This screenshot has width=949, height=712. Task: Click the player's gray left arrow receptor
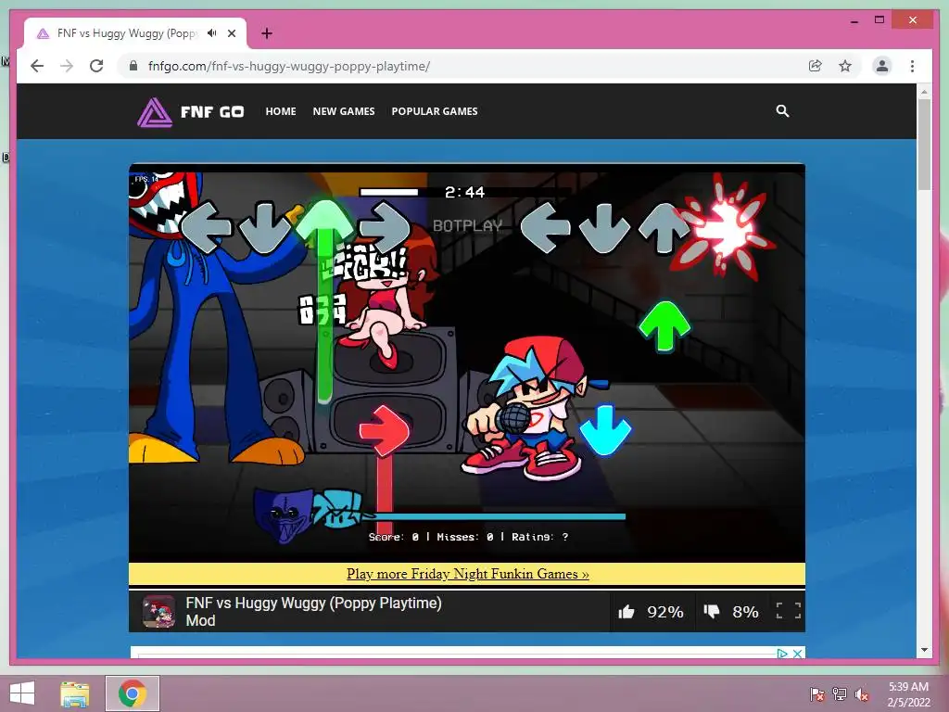click(545, 227)
